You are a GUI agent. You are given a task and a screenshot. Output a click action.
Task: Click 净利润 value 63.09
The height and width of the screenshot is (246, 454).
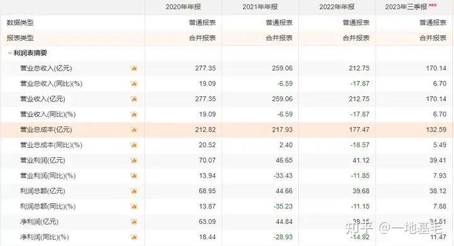pos(207,221)
